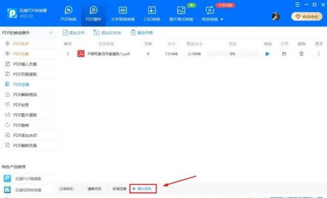Select the 标准压缩 compression option
This screenshot has height=198, width=327.
[119, 189]
